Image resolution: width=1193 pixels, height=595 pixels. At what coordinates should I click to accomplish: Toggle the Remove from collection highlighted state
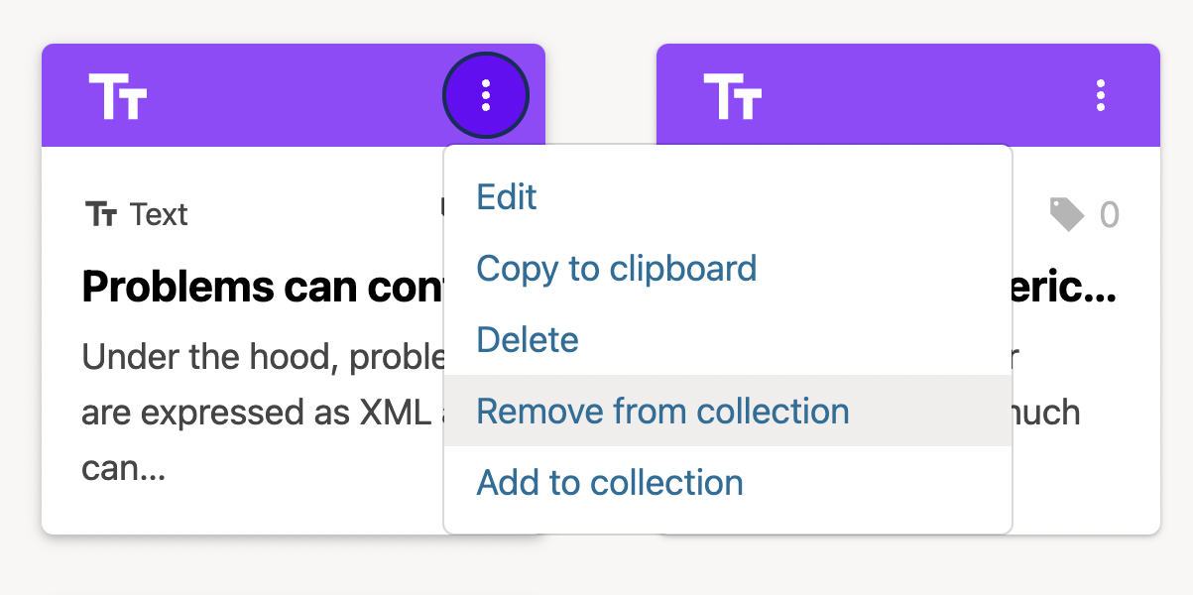(x=662, y=411)
